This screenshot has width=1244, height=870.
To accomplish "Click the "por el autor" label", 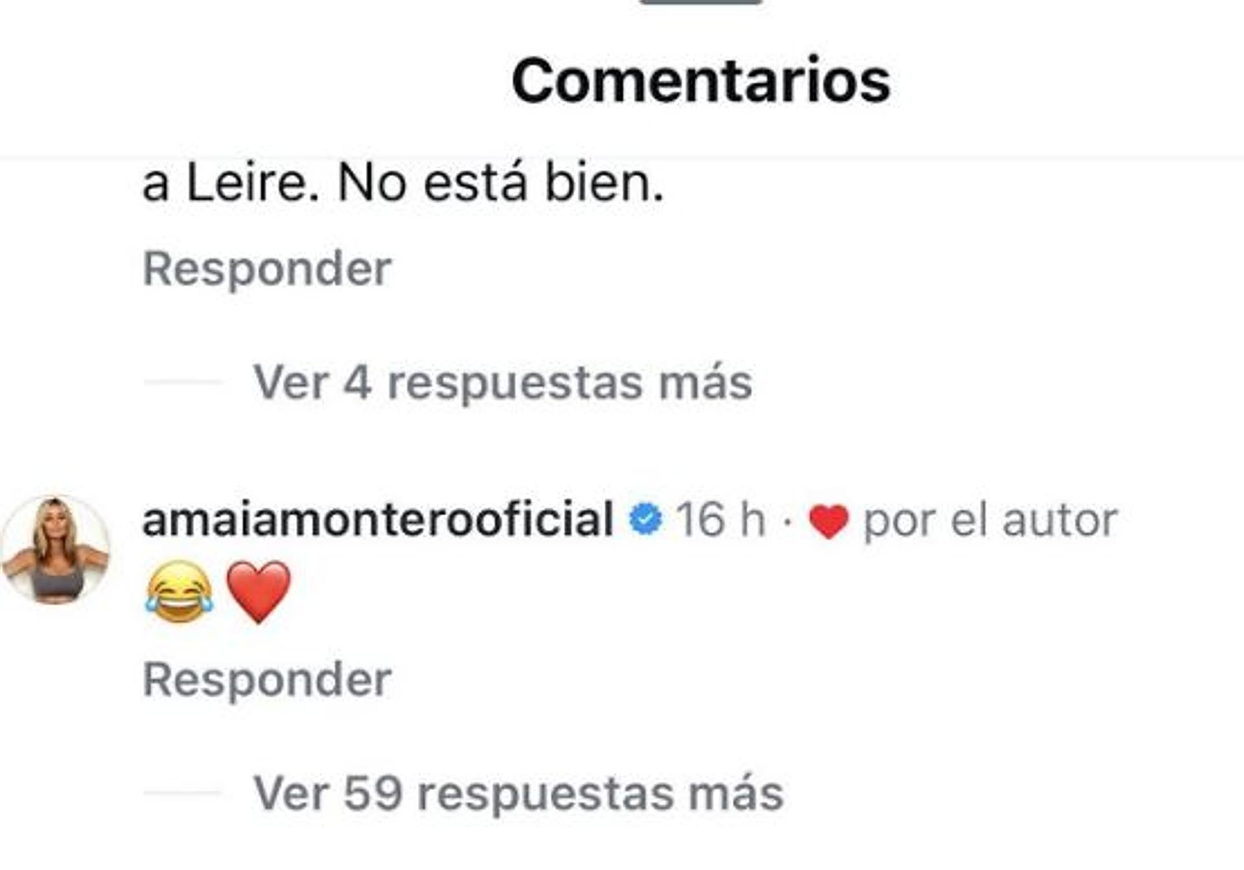I will [x=991, y=520].
